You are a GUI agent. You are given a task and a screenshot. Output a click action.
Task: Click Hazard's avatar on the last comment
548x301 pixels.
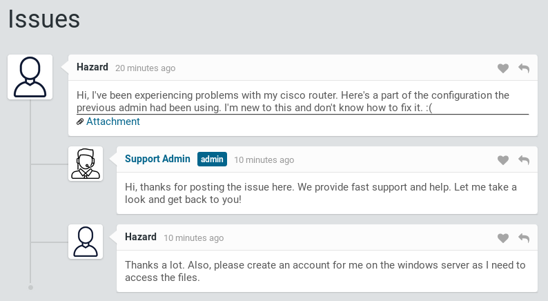tap(86, 242)
